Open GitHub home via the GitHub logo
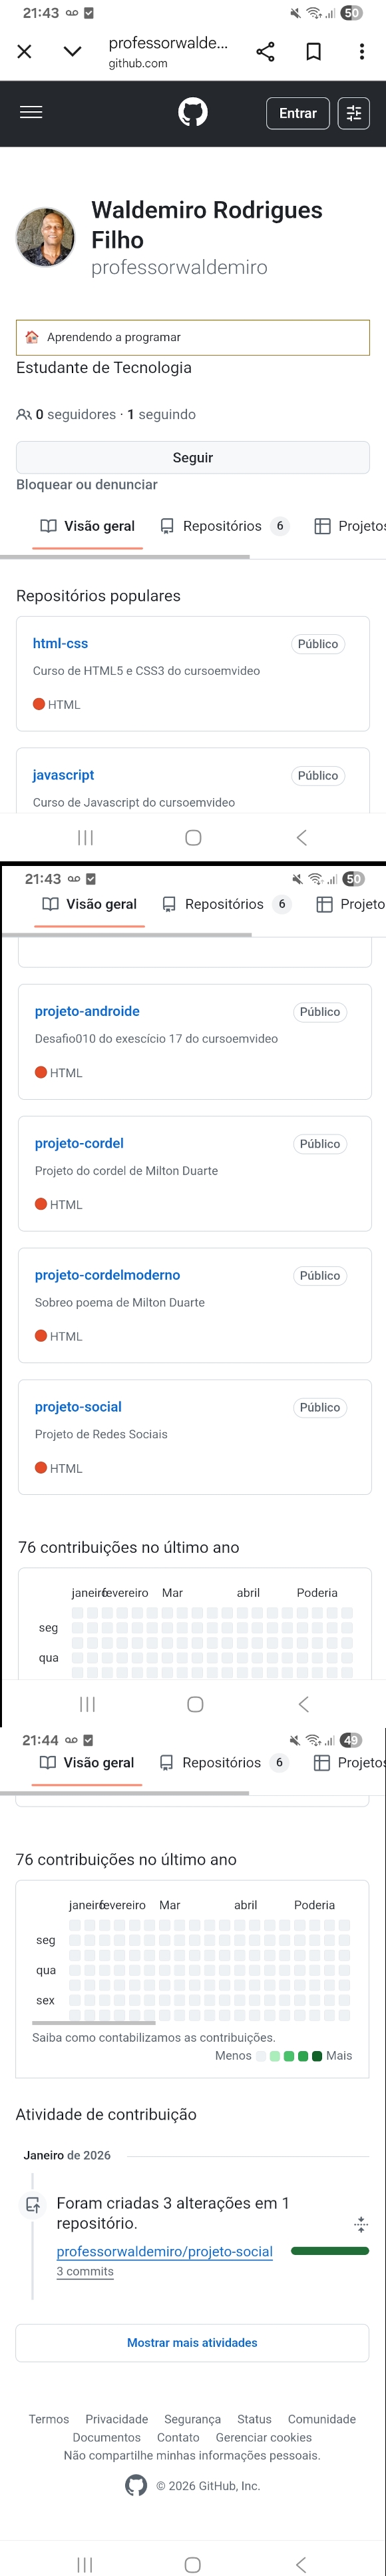The width and height of the screenshot is (386, 2576). pyautogui.click(x=193, y=112)
